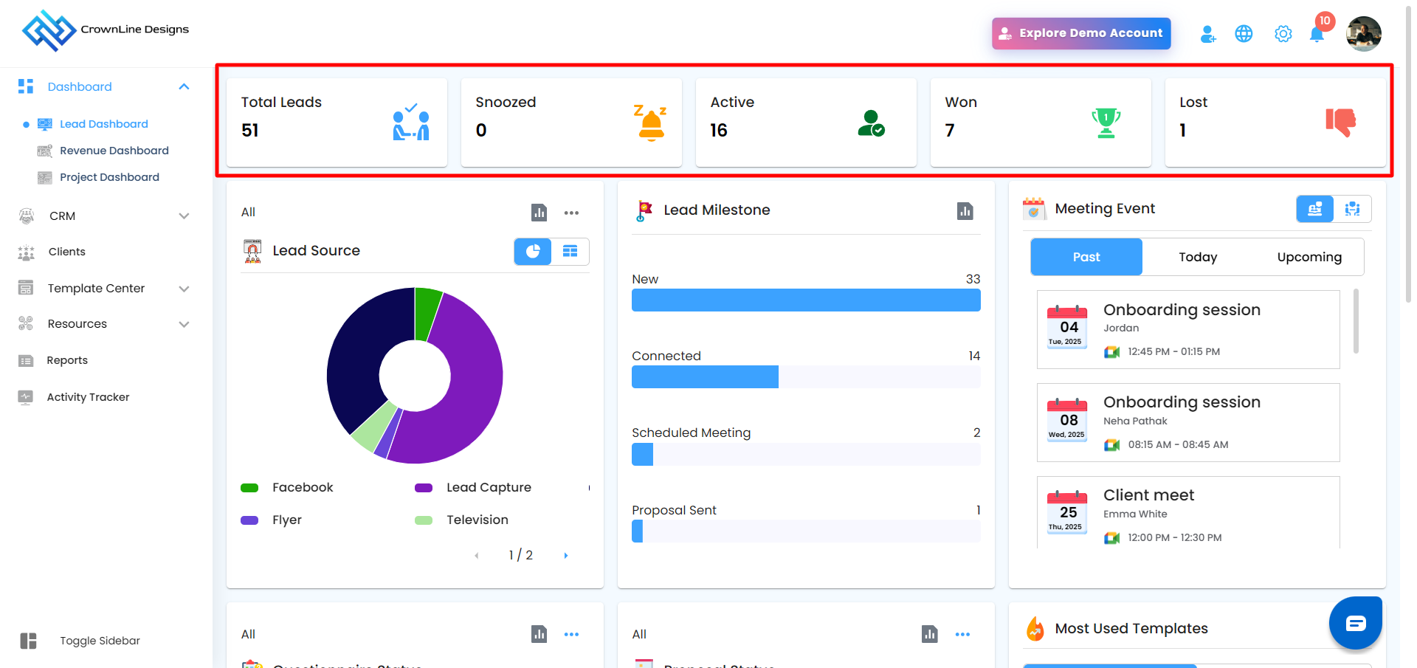The width and height of the screenshot is (1417, 668).
Task: Click the Lead Milestone chart icon
Action: click(x=965, y=211)
